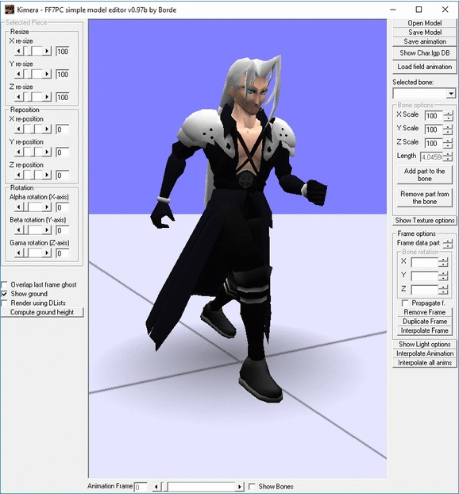Save the model with Save Model
The width and height of the screenshot is (459, 494).
click(424, 32)
